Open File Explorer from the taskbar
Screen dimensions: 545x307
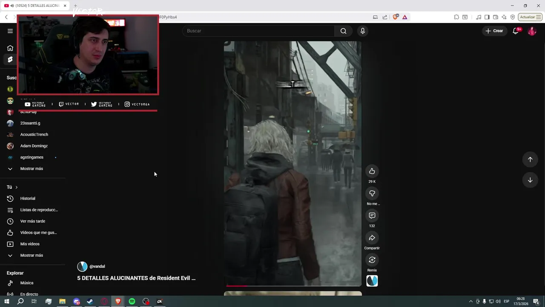coord(62,301)
